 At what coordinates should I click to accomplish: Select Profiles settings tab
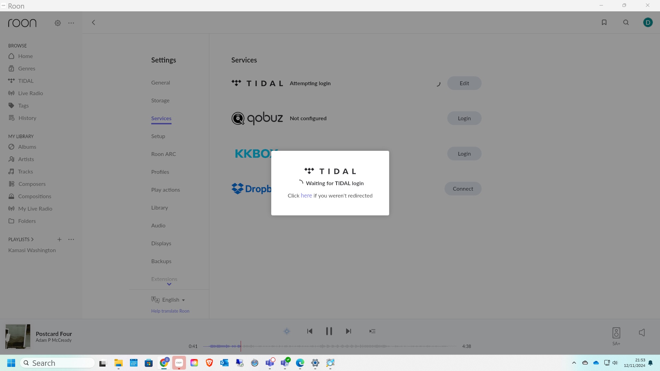point(160,172)
